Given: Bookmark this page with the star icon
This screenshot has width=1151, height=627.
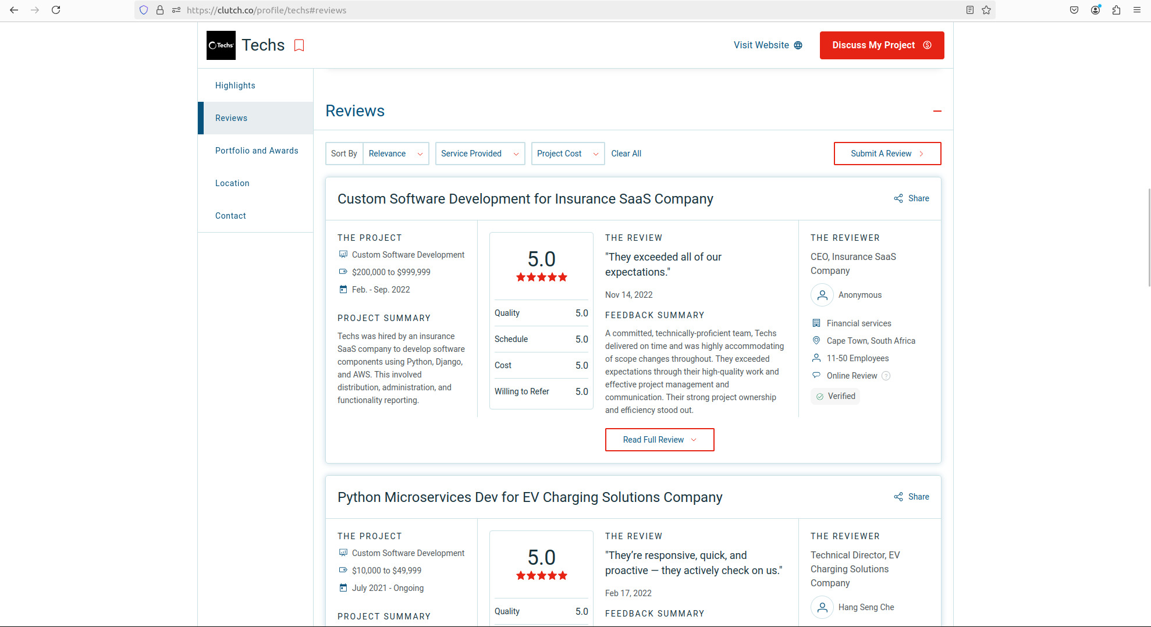Looking at the screenshot, I should (986, 10).
